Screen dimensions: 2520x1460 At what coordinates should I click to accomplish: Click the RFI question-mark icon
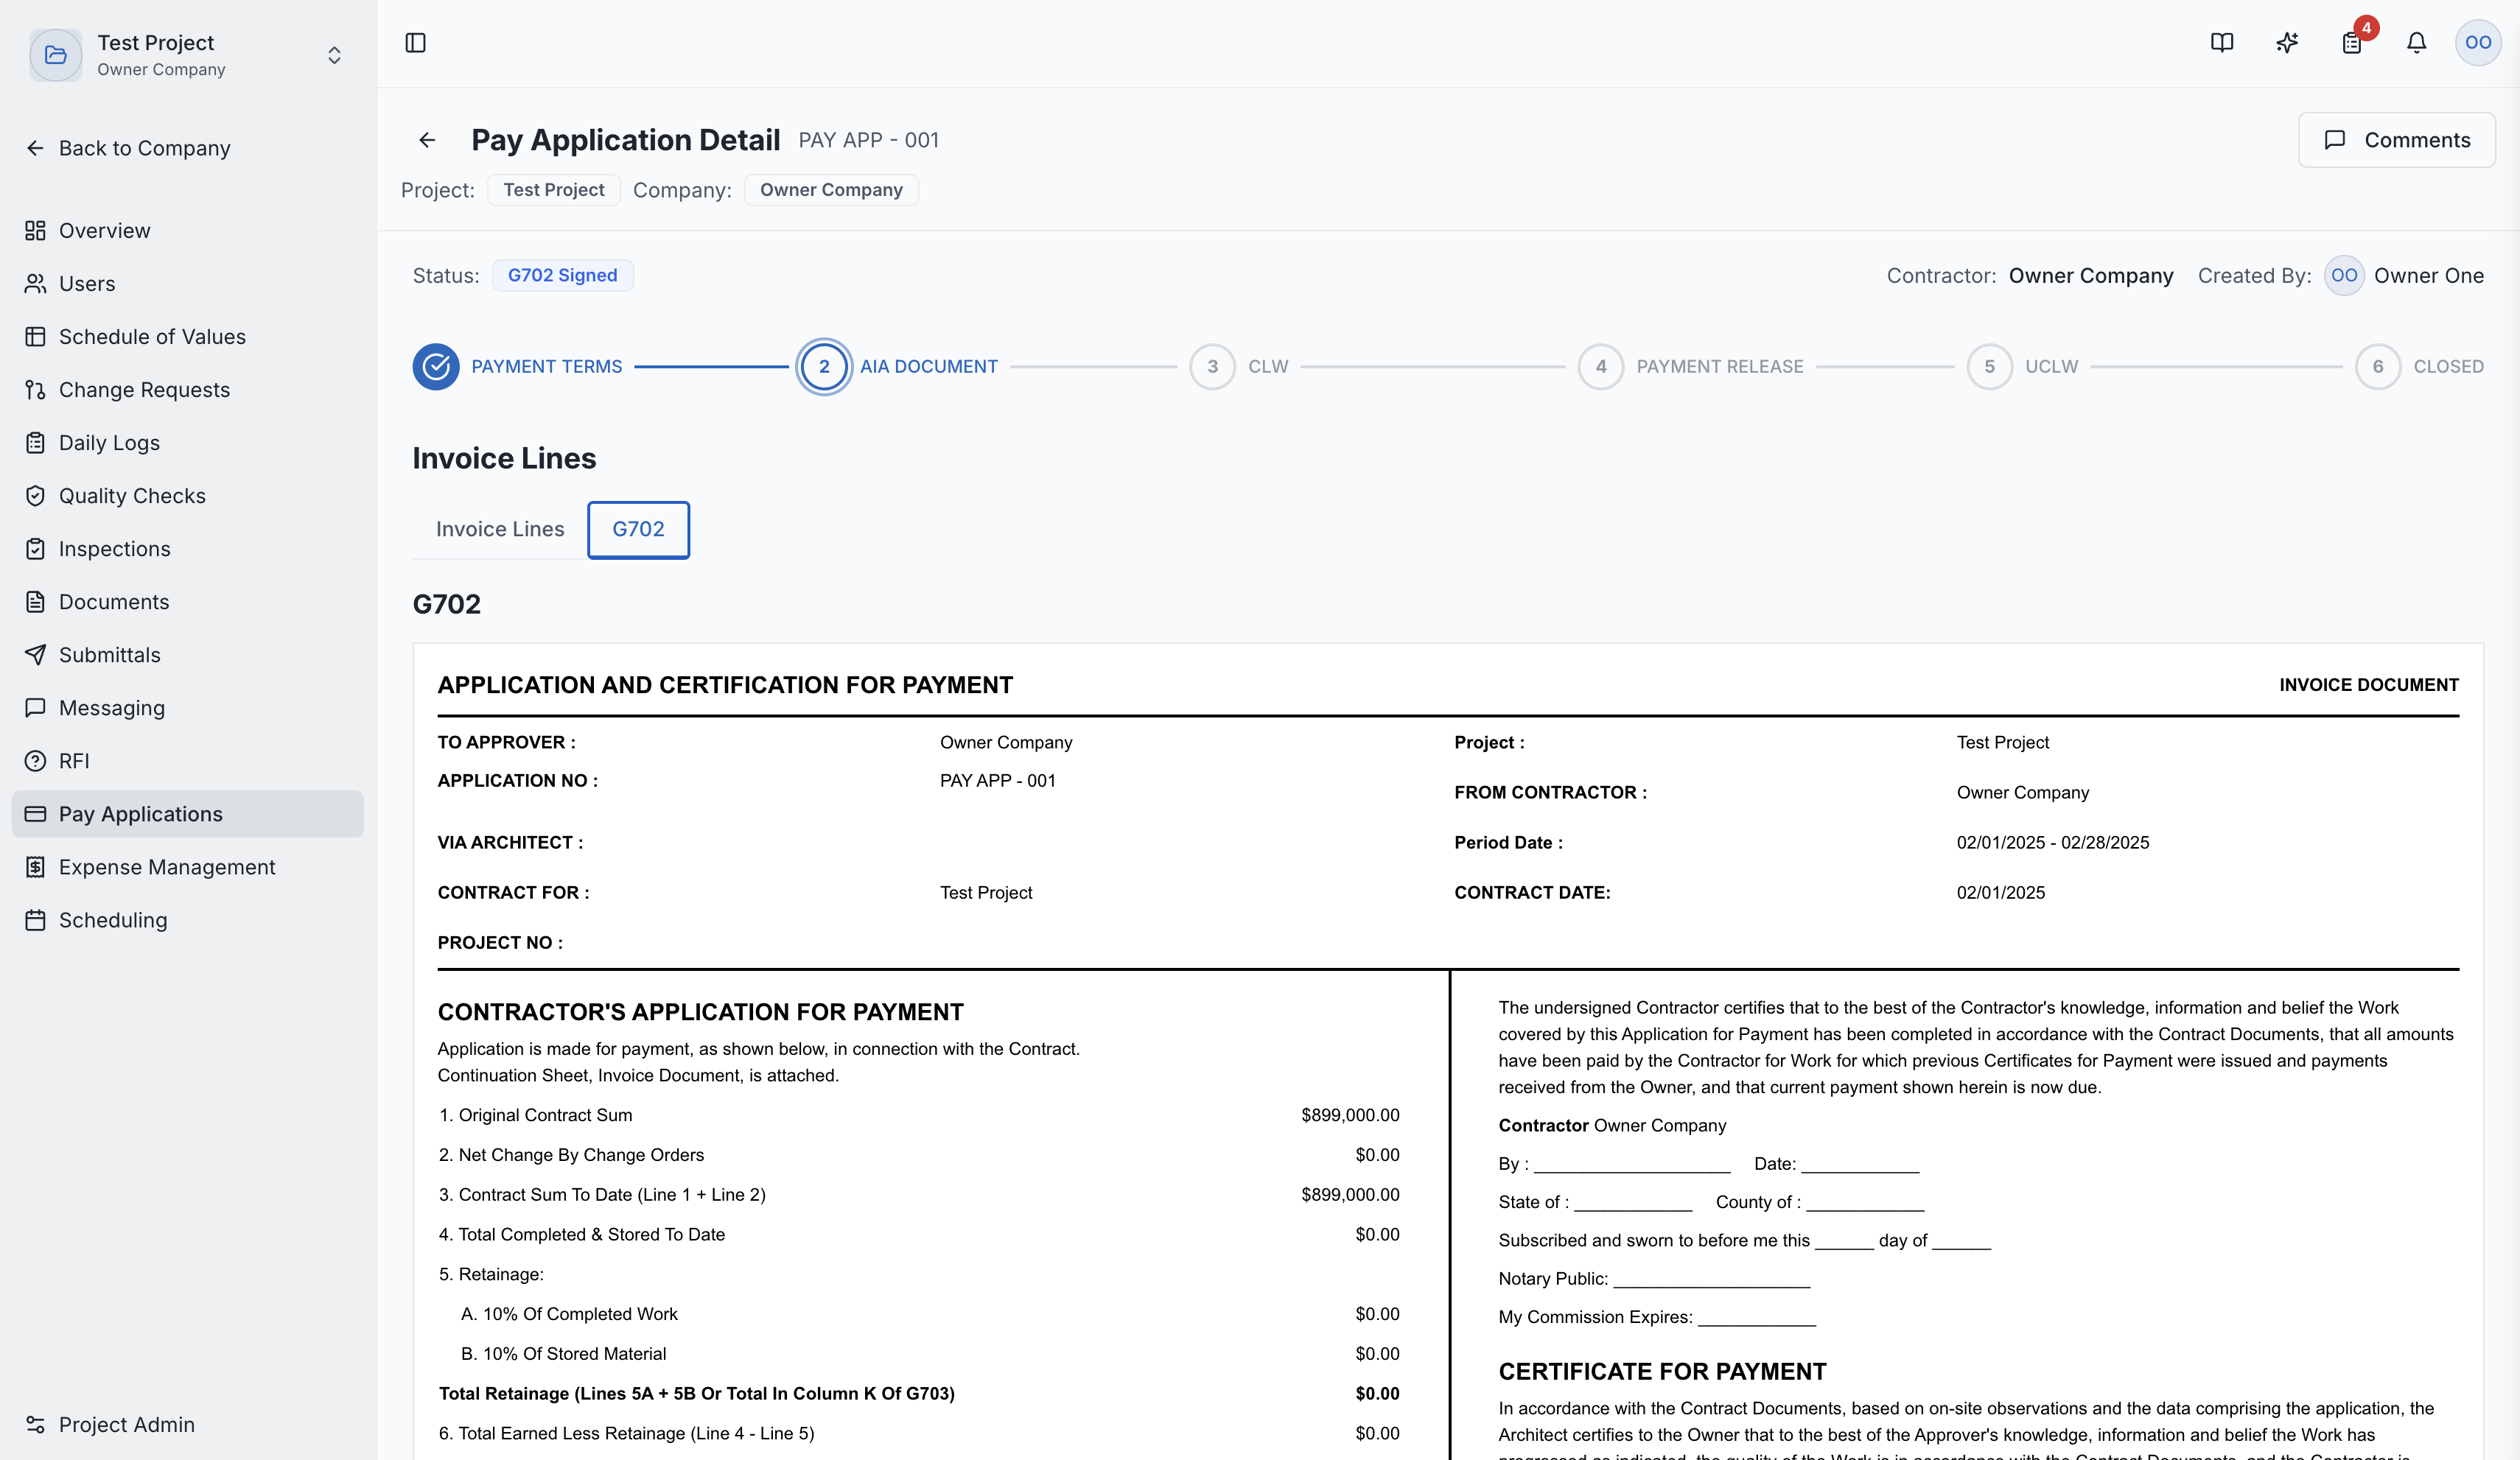35,761
